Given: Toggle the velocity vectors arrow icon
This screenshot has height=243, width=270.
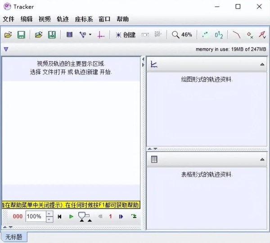Looking at the screenshot, I should 262,35.
